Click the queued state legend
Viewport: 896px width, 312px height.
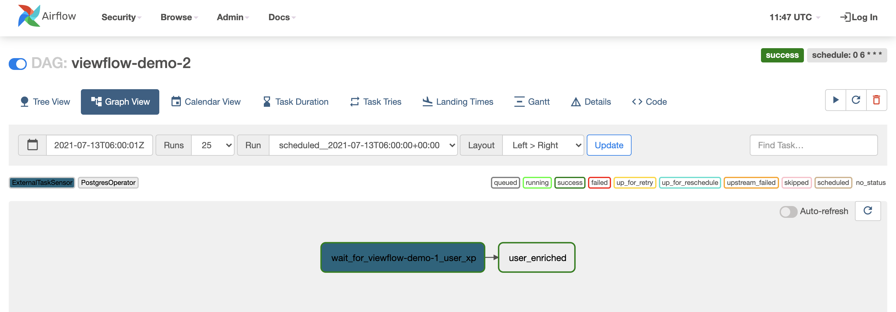505,182
